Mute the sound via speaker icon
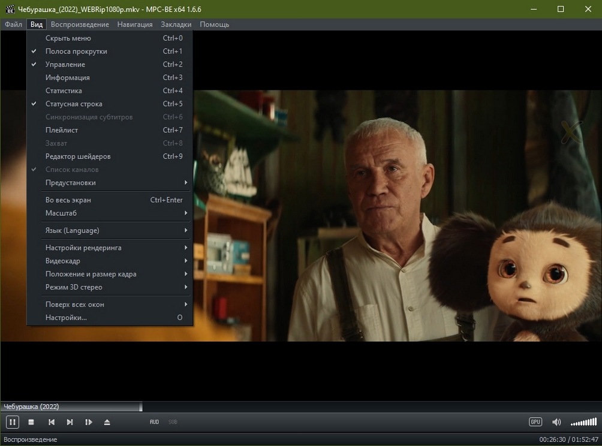This screenshot has width=602, height=446. (556, 422)
